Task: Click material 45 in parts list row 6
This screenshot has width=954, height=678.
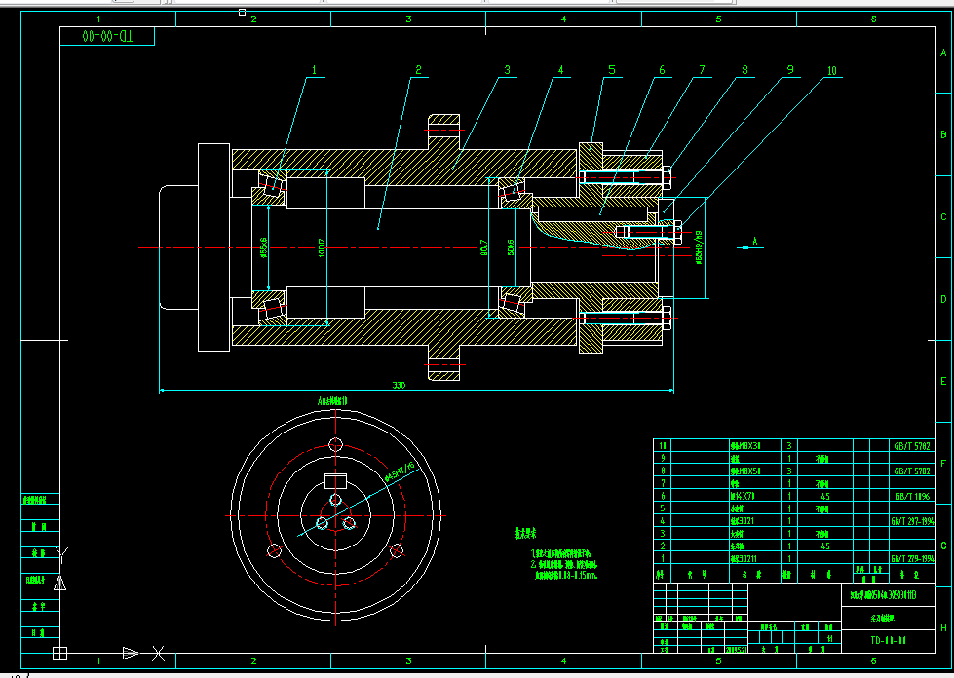Action: pos(825,496)
